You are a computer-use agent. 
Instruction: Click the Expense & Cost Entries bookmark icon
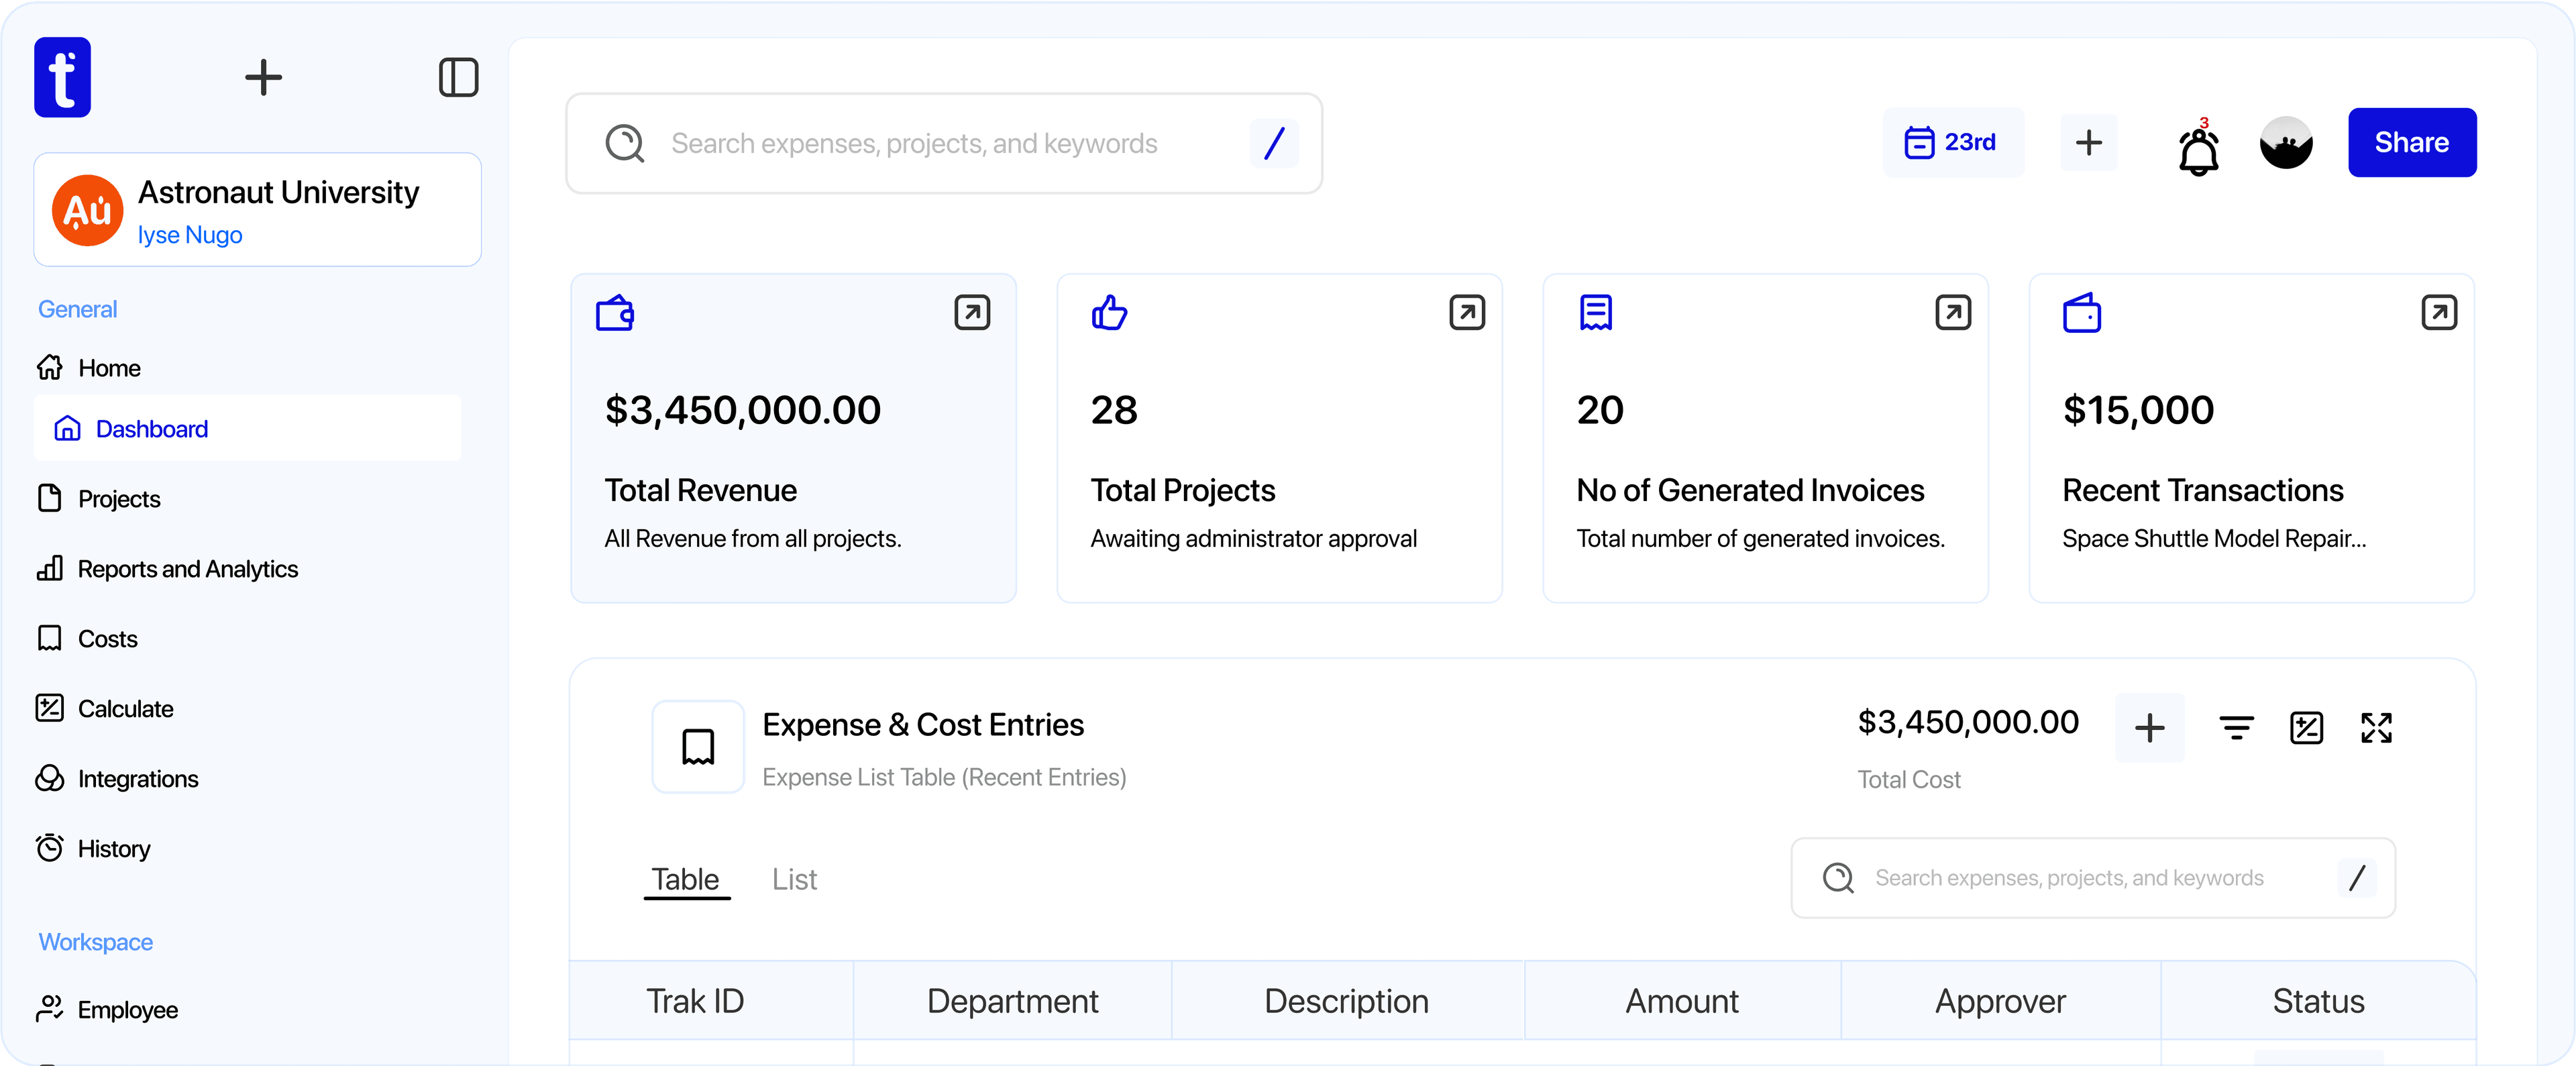(x=698, y=747)
